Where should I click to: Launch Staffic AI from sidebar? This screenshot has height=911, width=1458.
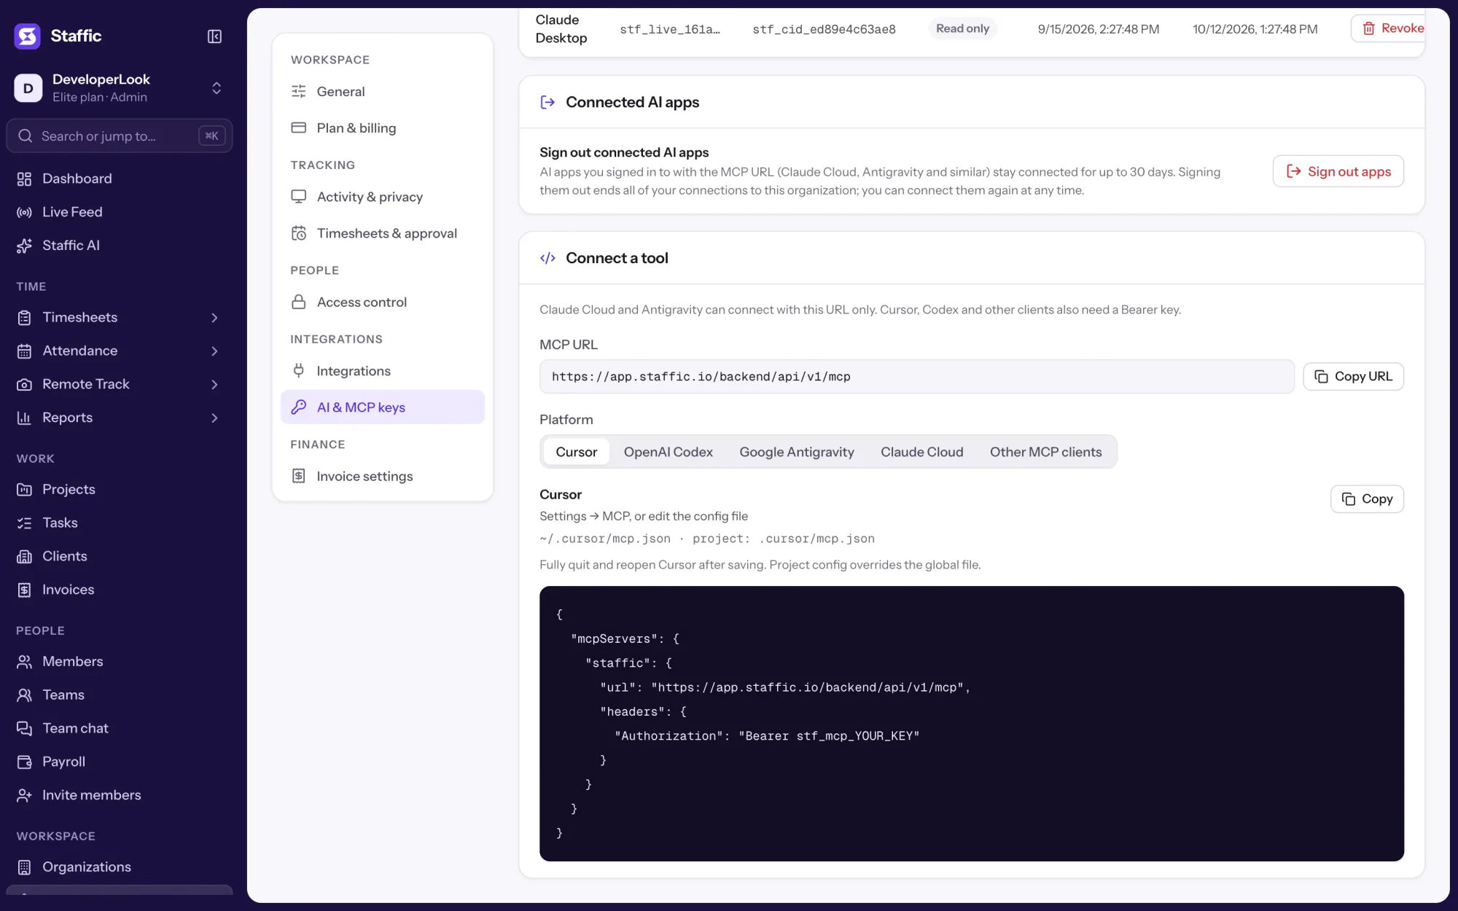[x=119, y=246]
